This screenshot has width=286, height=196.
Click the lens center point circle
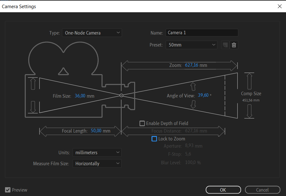pos(121,95)
